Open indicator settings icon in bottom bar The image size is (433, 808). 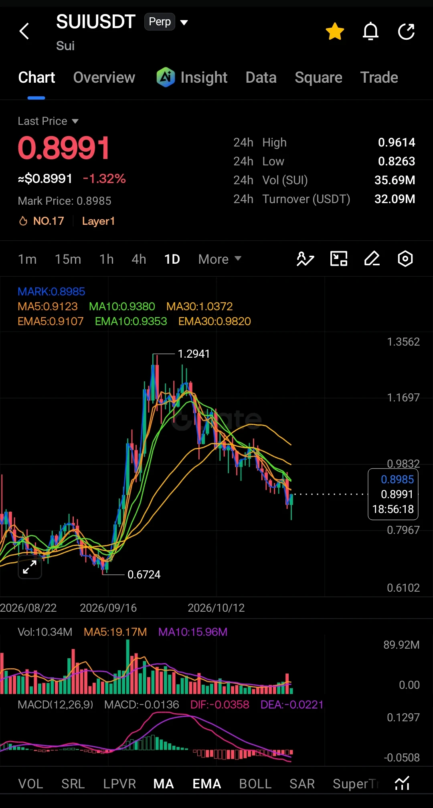[402, 783]
